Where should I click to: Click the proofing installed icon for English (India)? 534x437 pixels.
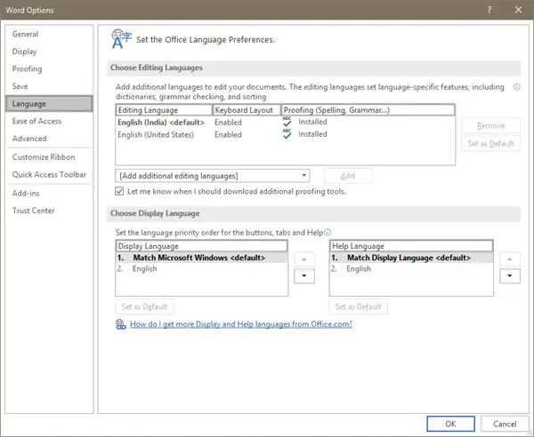(x=287, y=122)
